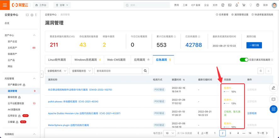This screenshot has width=279, height=138.
Task: Click info icon next to 累计已处理漏洞
Action: [x=175, y=37]
